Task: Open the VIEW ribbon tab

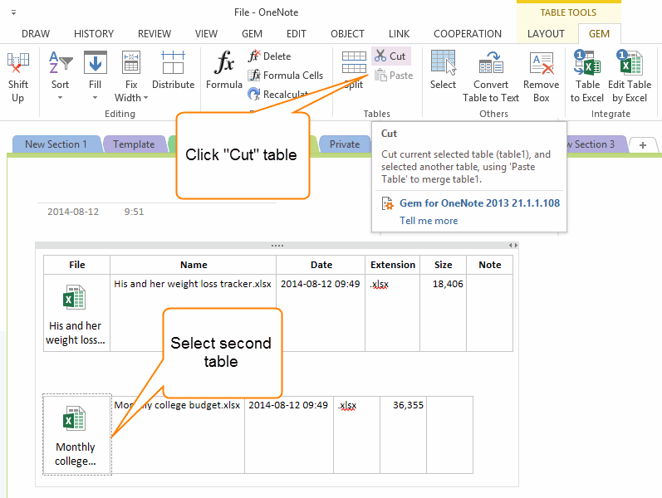Action: tap(206, 34)
